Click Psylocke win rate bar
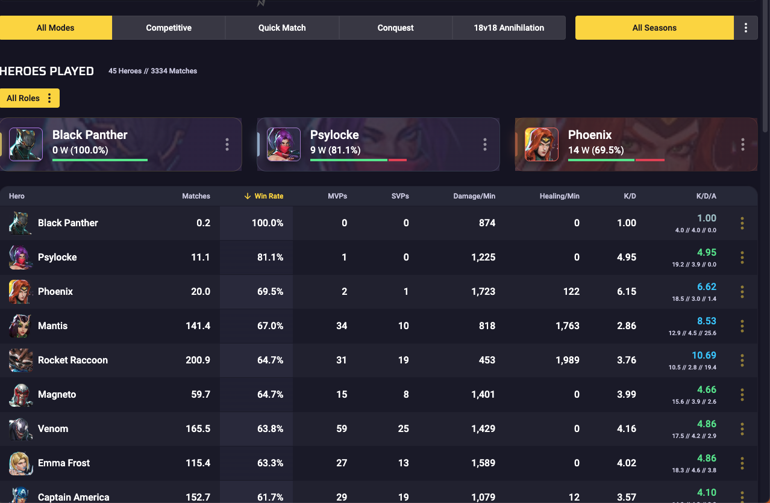The height and width of the screenshot is (503, 770). 358,160
